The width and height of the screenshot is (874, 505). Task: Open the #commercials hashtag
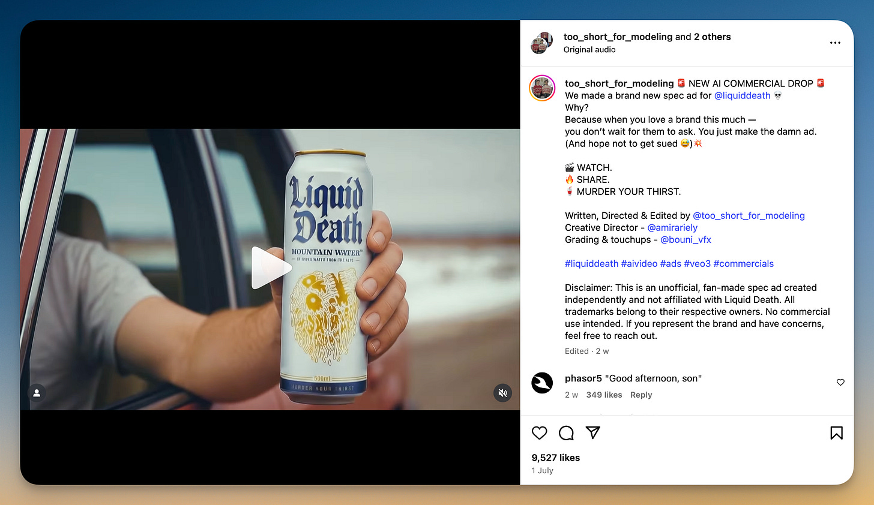[x=743, y=263]
